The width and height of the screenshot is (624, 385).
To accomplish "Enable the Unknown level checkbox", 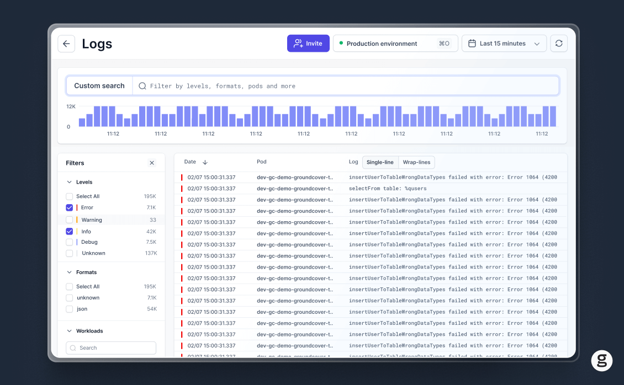I will [69, 253].
